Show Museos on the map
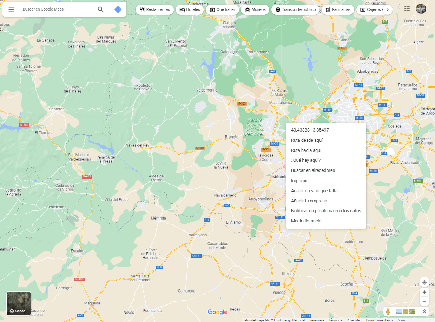 [255, 9]
